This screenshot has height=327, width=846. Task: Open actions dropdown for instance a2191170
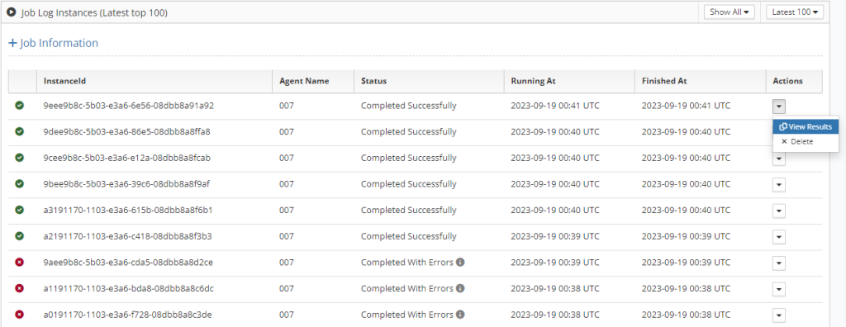coord(778,238)
